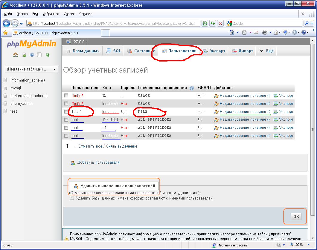
Task: Click the Tools gear icon in command bar
Action: pyautogui.click(x=295, y=32)
